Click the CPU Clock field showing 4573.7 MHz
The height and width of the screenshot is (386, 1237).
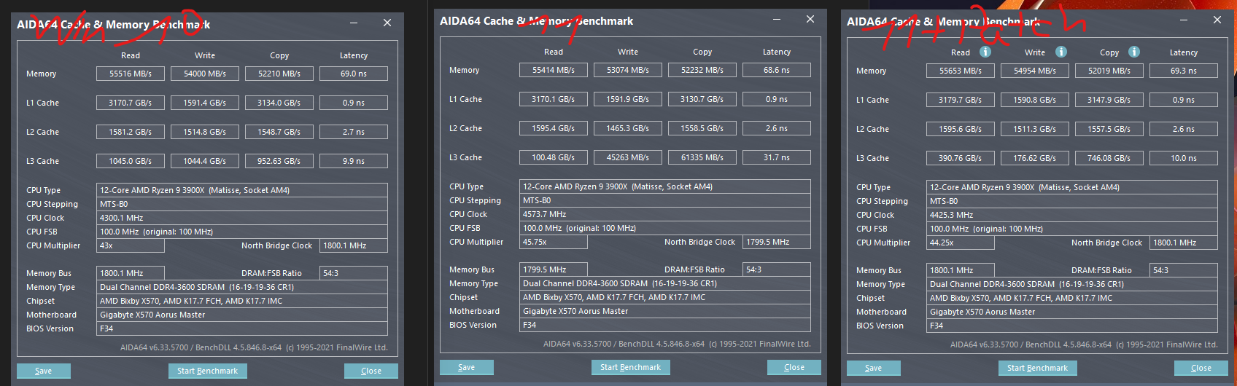point(665,214)
